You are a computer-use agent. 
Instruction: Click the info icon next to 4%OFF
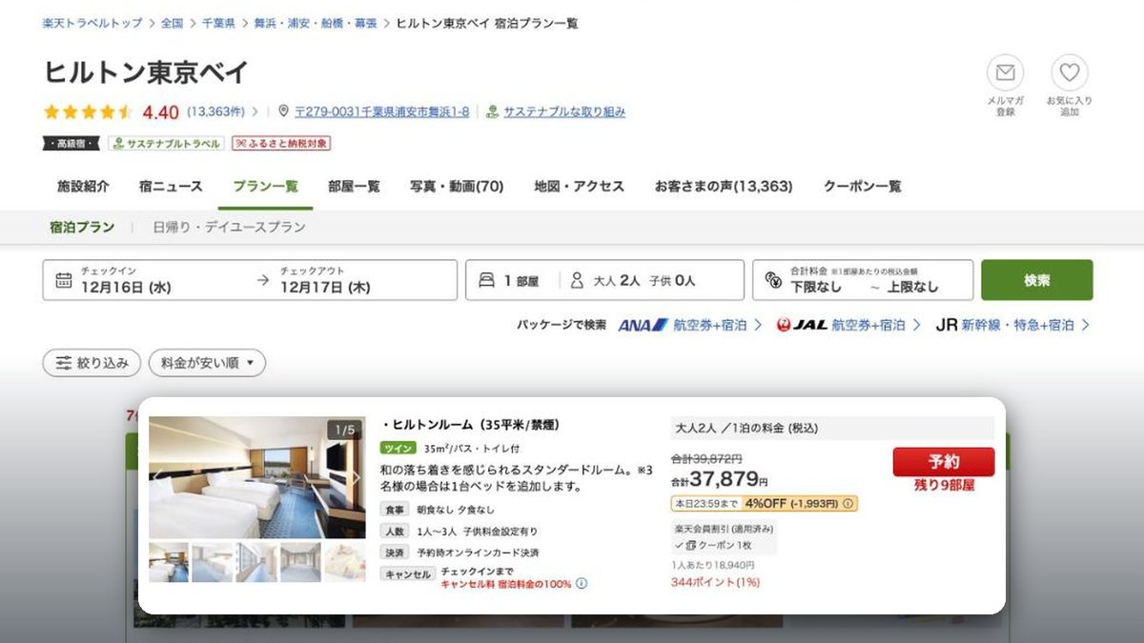pyautogui.click(x=848, y=503)
